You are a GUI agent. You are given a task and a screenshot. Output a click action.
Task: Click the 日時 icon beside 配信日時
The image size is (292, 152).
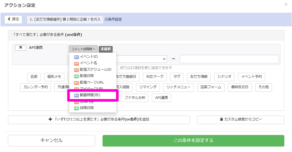[76, 76]
